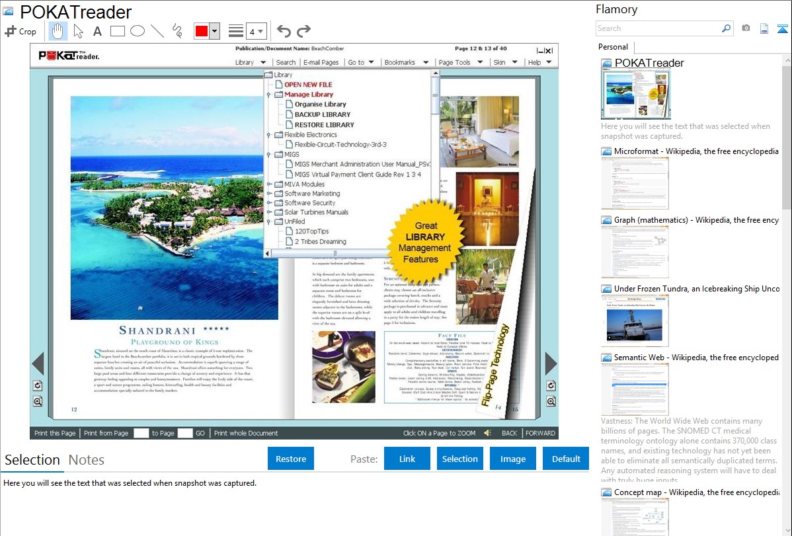This screenshot has height=536, width=792.
Task: Expand the Software Marketing folder
Action: [x=268, y=194]
